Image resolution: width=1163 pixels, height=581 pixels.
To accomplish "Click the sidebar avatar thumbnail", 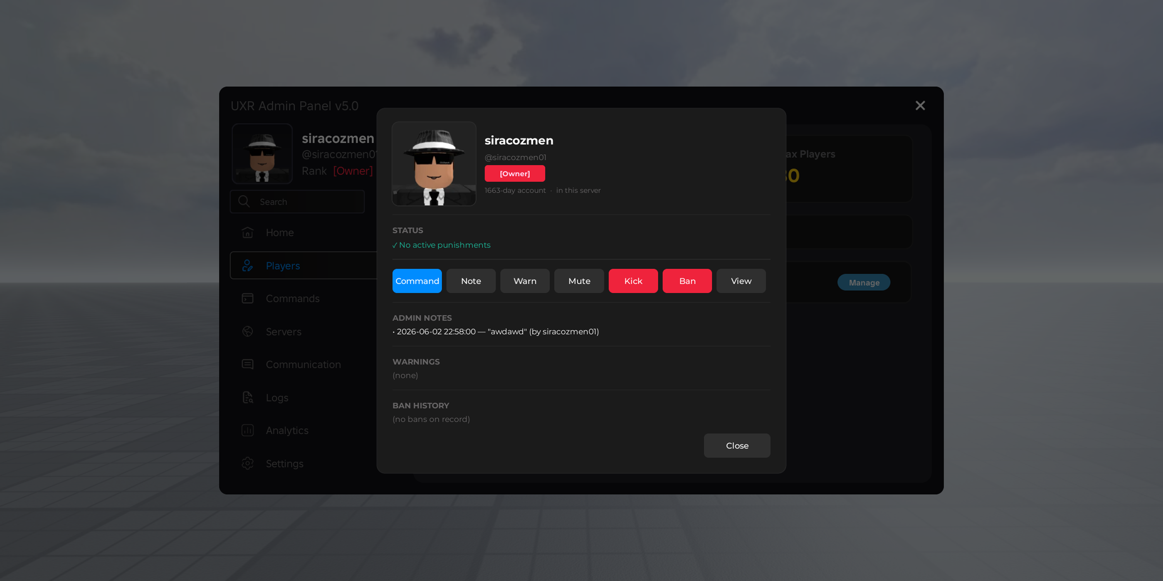I will (x=262, y=154).
